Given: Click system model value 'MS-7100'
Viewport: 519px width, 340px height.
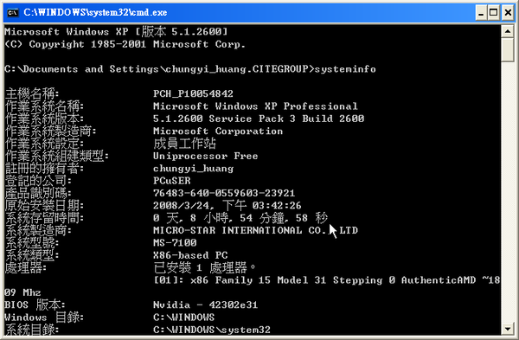Looking at the screenshot, I should (x=175, y=242).
